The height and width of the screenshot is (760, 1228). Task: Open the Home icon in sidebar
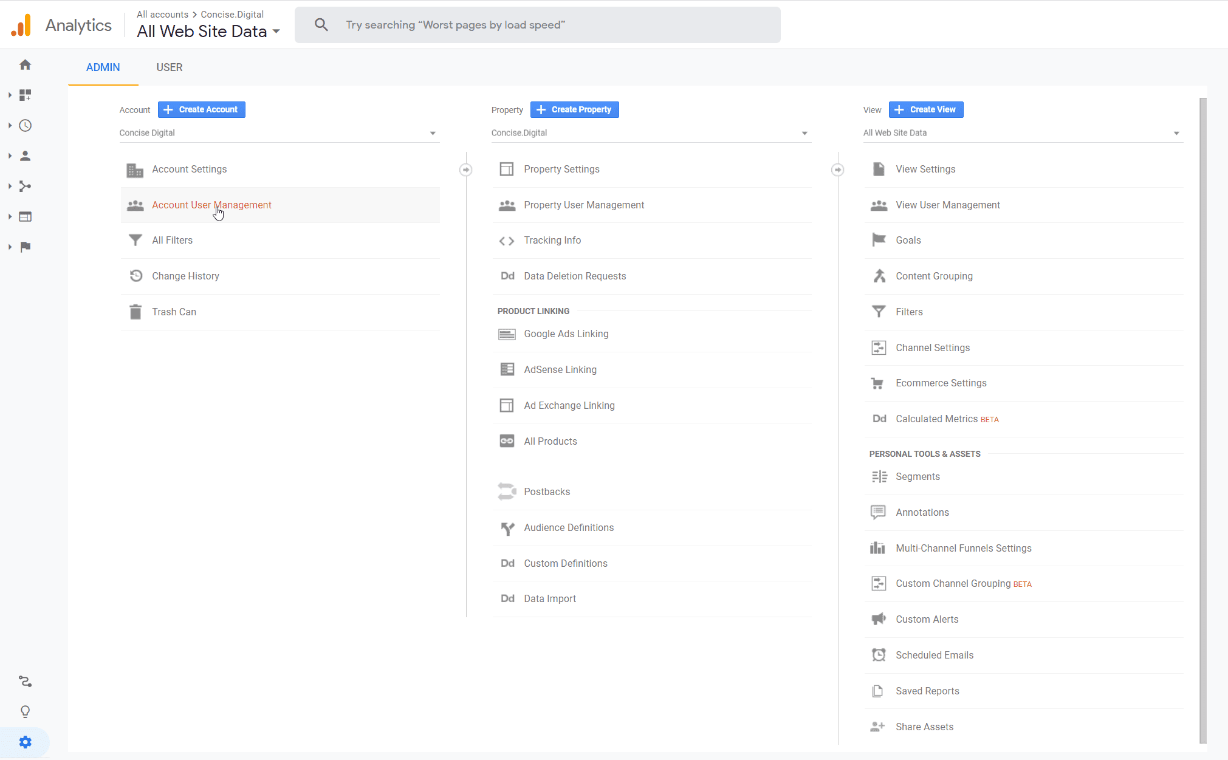[25, 65]
